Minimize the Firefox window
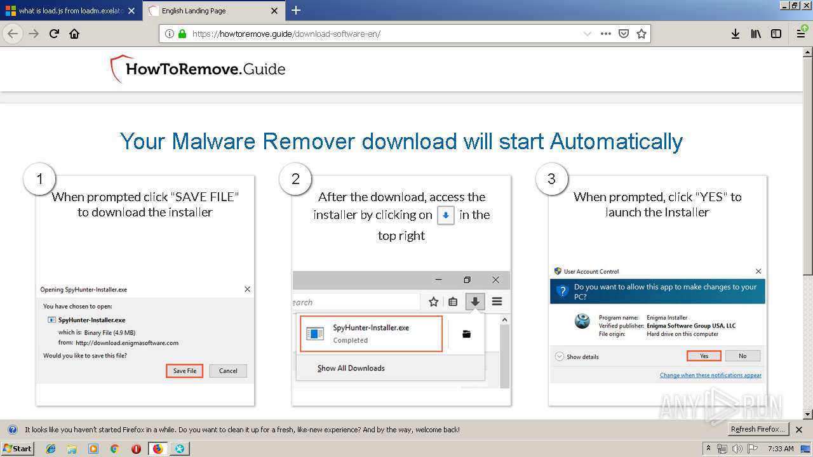 785,5
